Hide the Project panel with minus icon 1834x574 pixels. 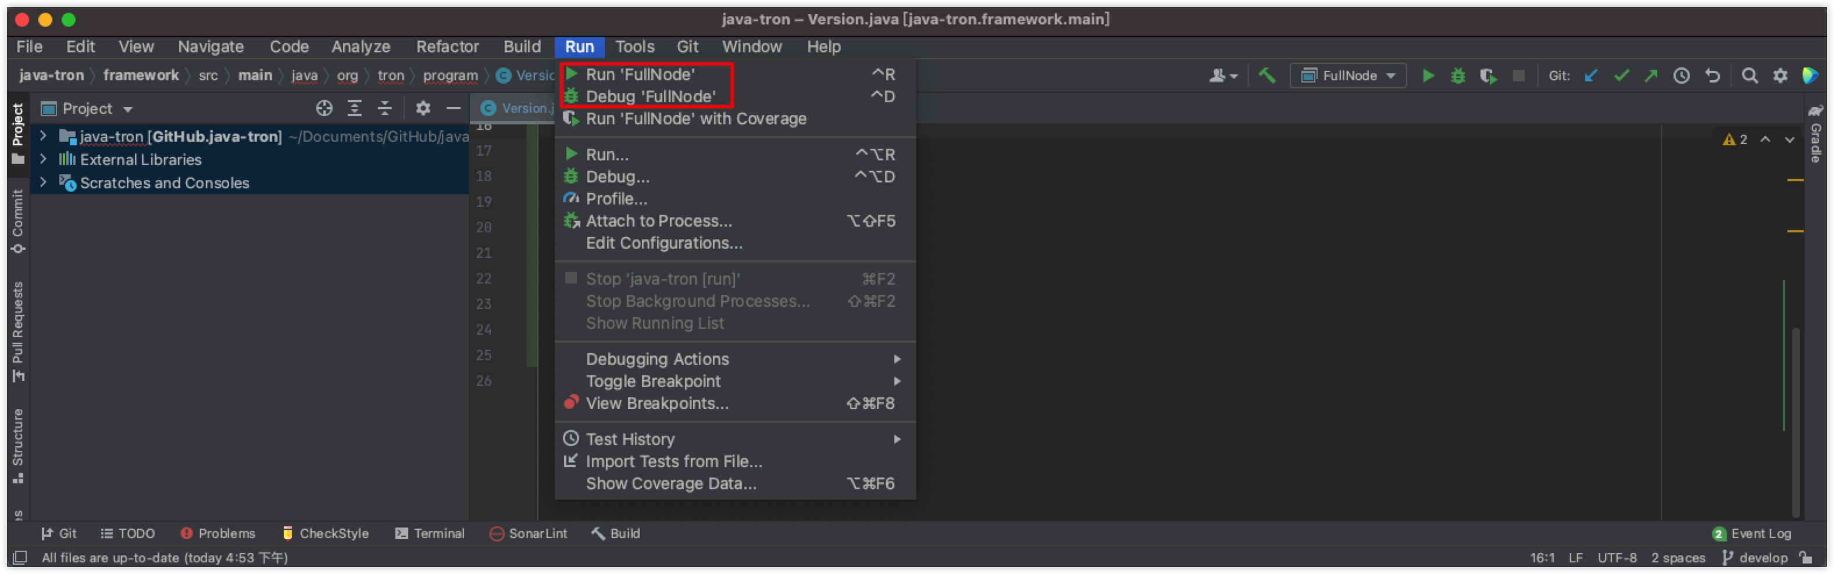453,108
